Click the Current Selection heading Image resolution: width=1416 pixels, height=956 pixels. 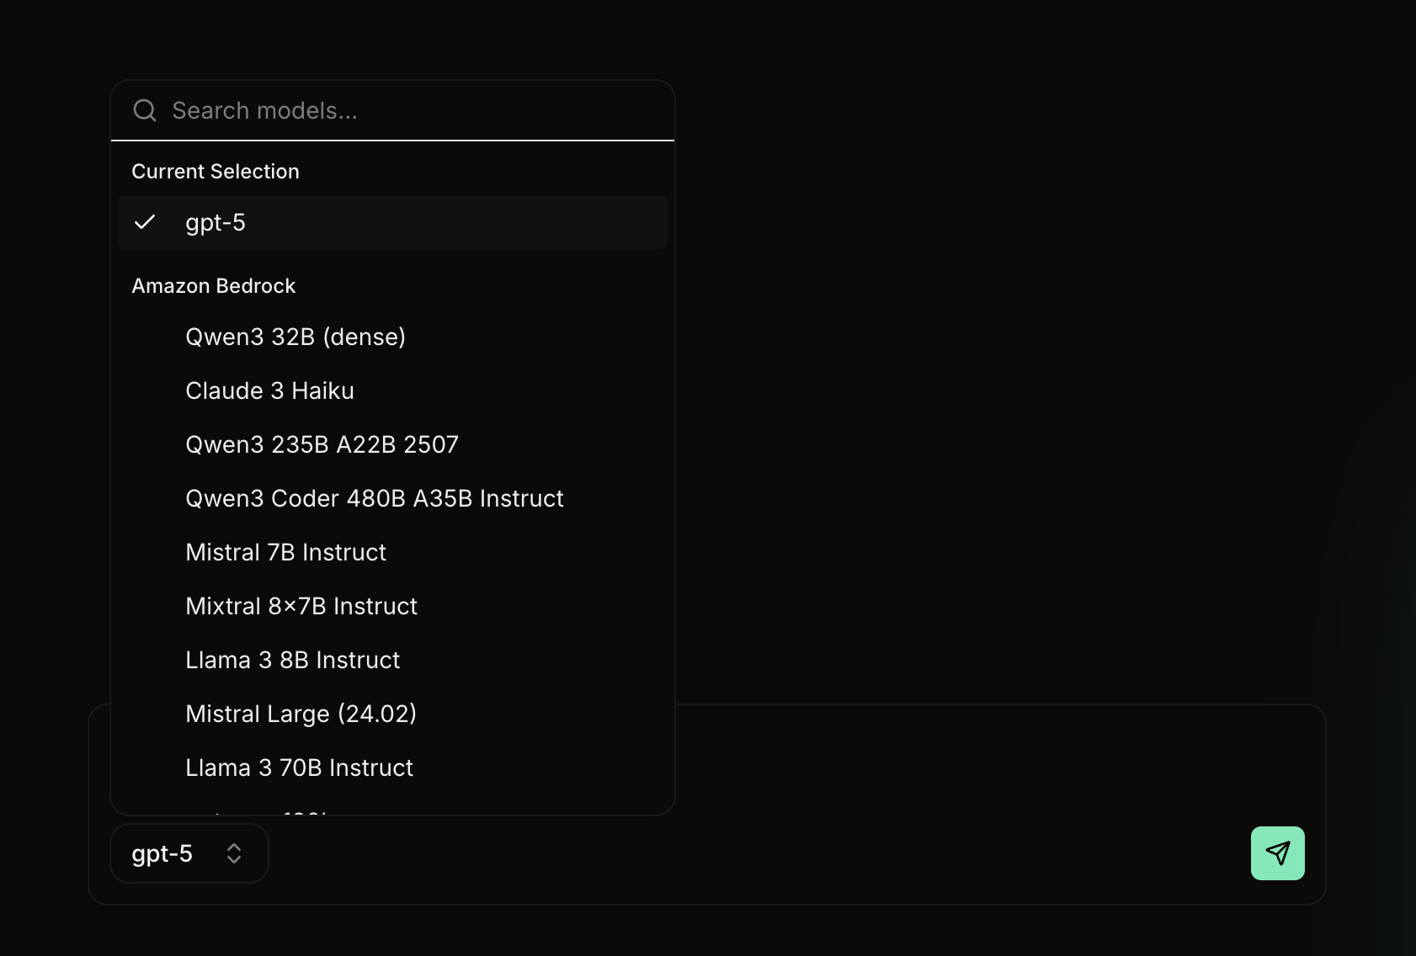pyautogui.click(x=215, y=171)
